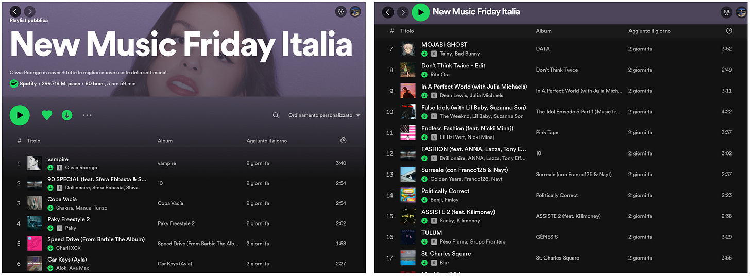750x276 pixels.
Task: Sort by the clock duration icon in the right panel
Action: point(729,31)
